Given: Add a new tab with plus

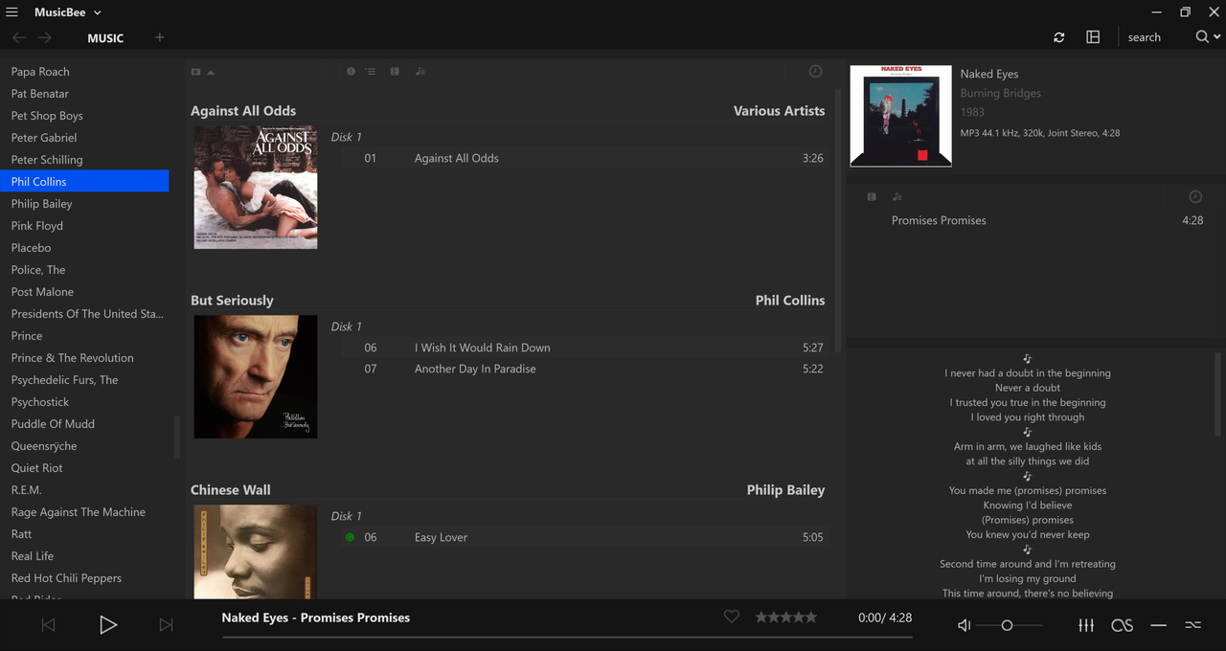Looking at the screenshot, I should (x=160, y=37).
